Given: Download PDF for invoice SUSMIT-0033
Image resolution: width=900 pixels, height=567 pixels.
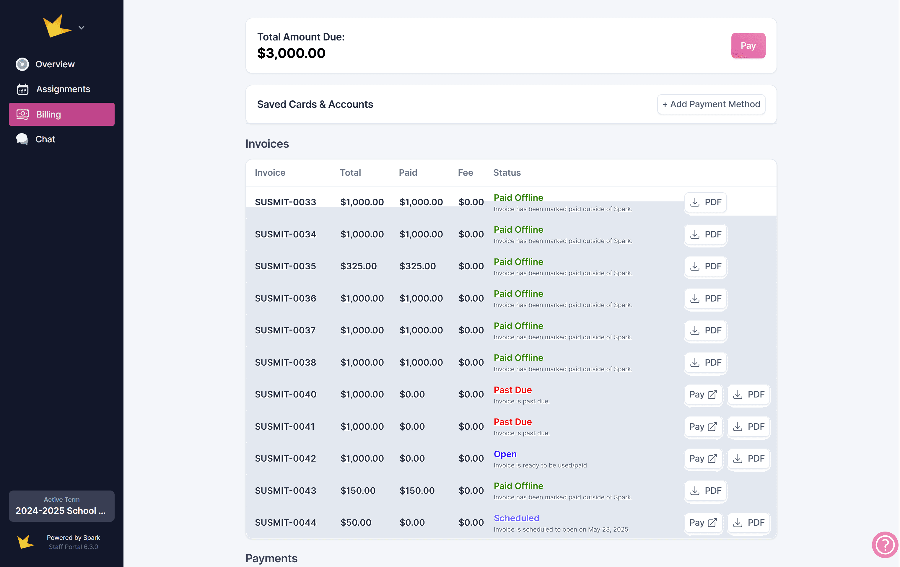Looking at the screenshot, I should pos(705,202).
